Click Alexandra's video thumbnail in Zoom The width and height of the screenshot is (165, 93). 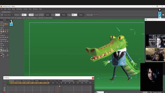point(155,41)
